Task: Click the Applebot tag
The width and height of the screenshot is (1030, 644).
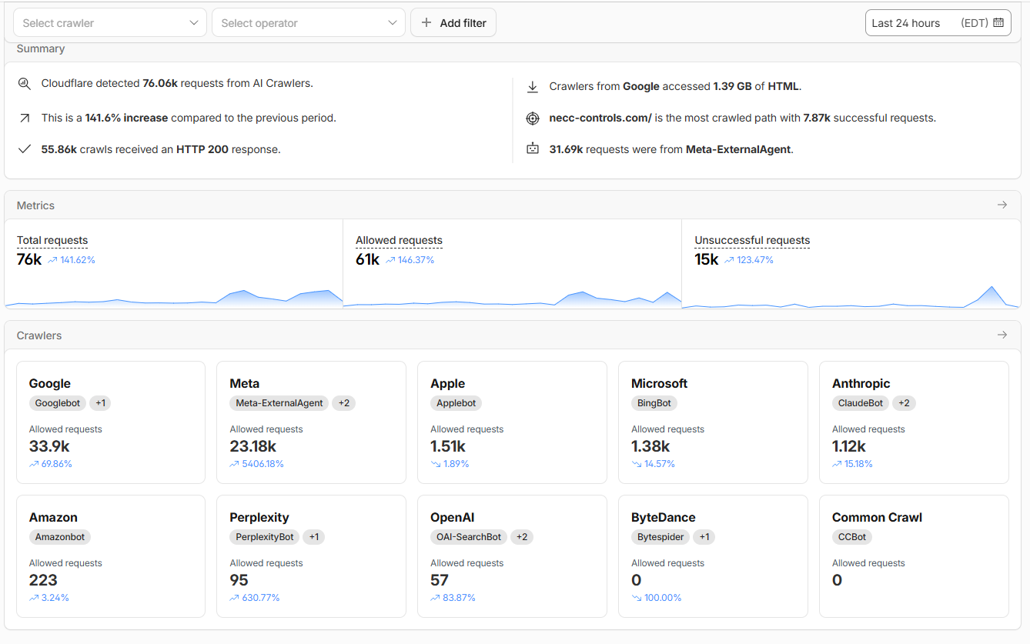Action: 456,403
